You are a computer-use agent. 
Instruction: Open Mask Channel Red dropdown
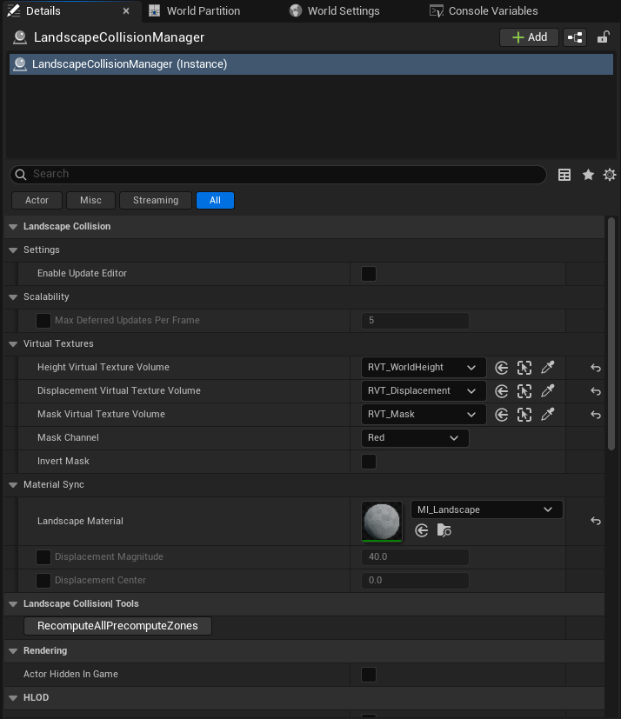pyautogui.click(x=415, y=438)
